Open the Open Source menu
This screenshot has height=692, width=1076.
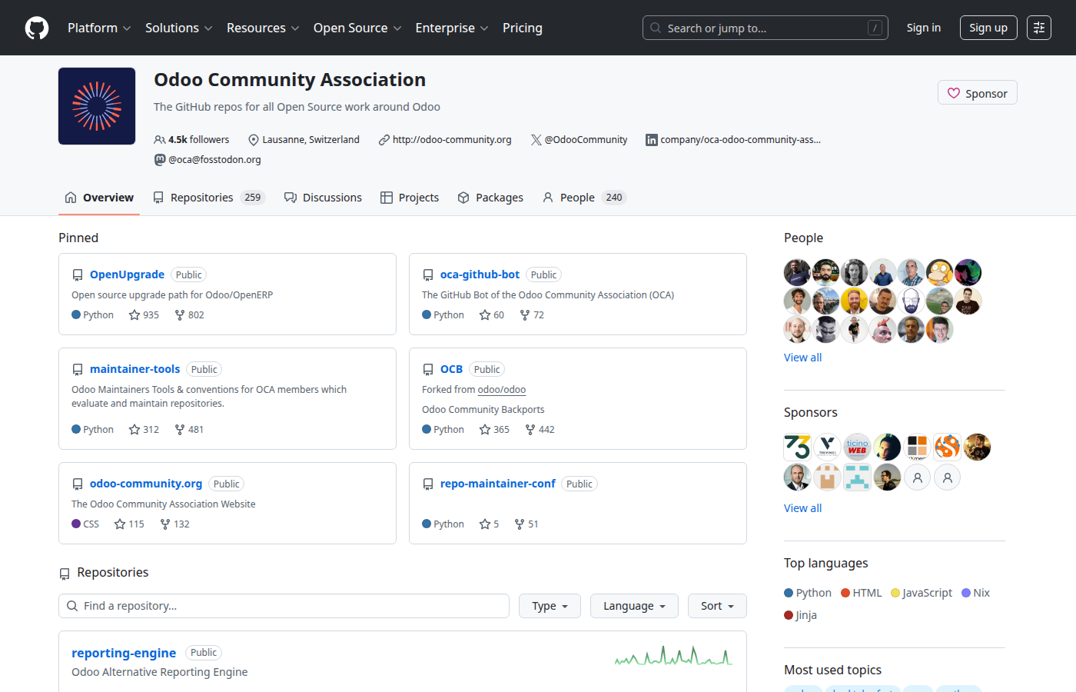[350, 28]
